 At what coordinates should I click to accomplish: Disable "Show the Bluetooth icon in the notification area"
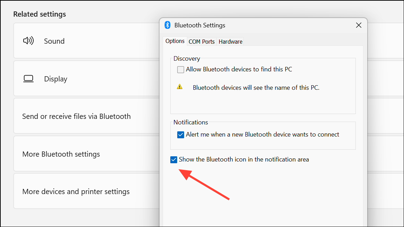(x=174, y=159)
